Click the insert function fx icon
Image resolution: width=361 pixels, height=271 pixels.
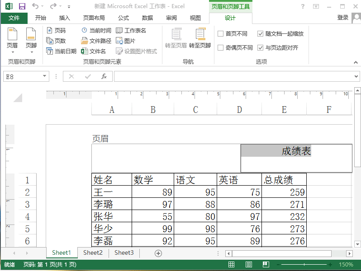click(x=104, y=76)
